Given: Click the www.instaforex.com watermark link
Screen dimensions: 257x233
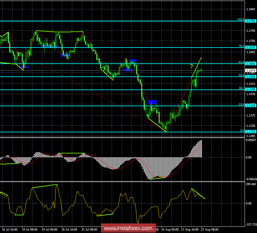Looking at the screenshot, I should (x=128, y=228).
